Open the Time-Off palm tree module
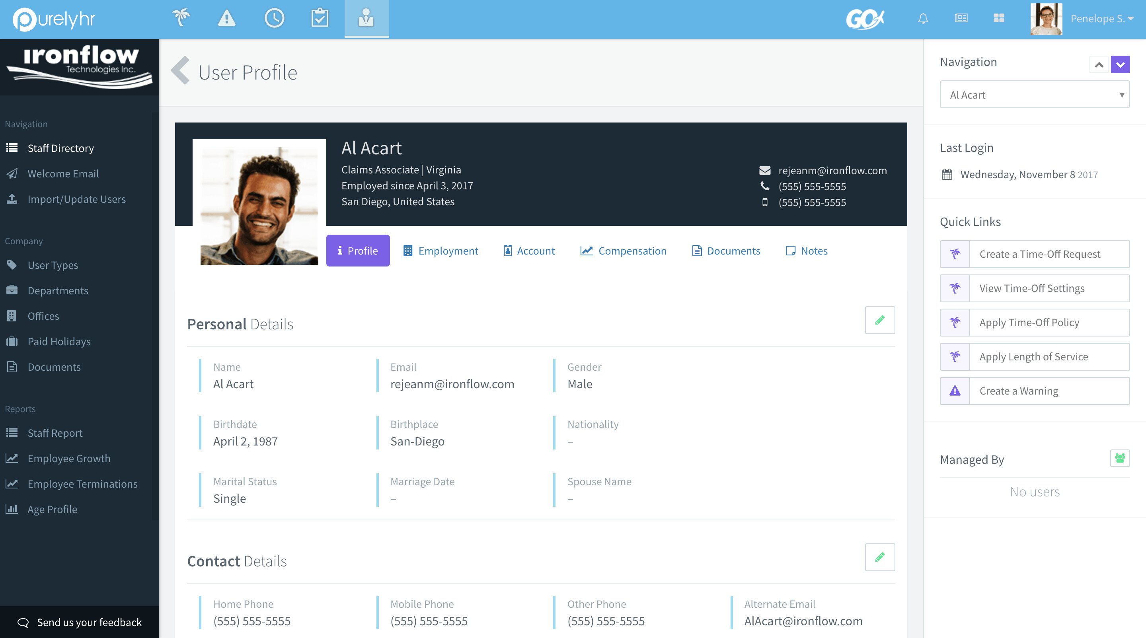Image resolution: width=1146 pixels, height=638 pixels. [181, 18]
